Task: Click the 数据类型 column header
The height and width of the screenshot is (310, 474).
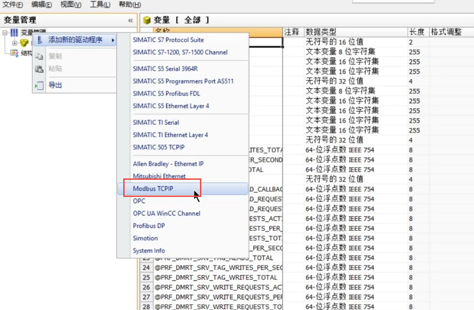Action: (321, 32)
